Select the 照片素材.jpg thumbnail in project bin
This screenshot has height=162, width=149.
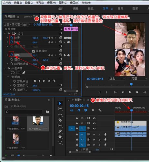click(38, 121)
